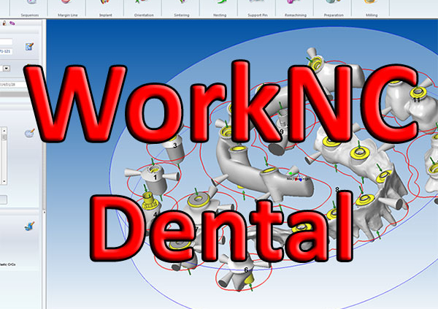Click the gray button below the list
This screenshot has height=309, width=438.
[x=4, y=199]
